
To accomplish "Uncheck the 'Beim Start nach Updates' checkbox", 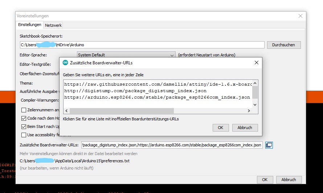I will tap(24, 126).
